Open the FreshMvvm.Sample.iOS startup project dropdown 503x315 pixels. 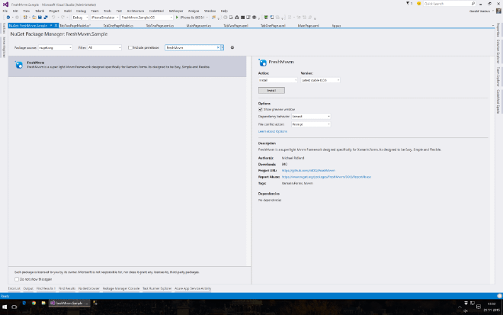[146, 18]
